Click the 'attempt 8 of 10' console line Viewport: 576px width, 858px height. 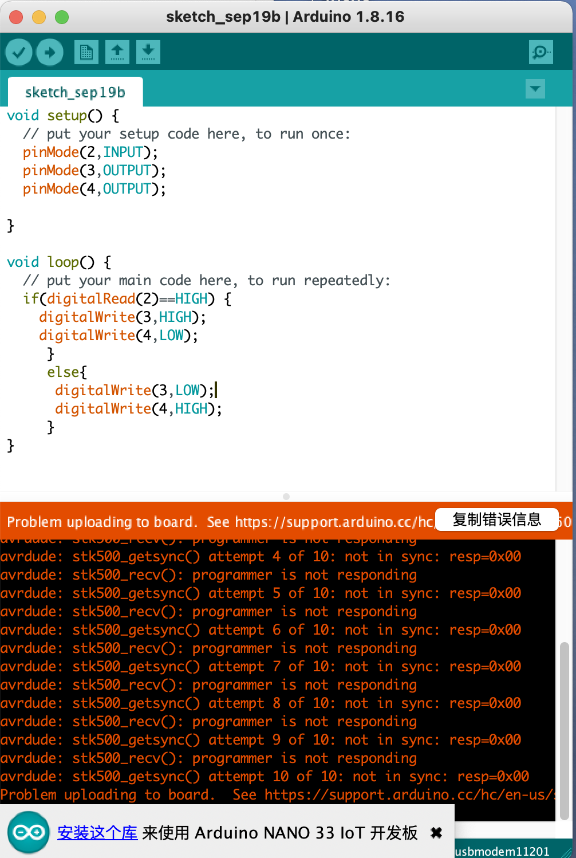[x=261, y=703]
